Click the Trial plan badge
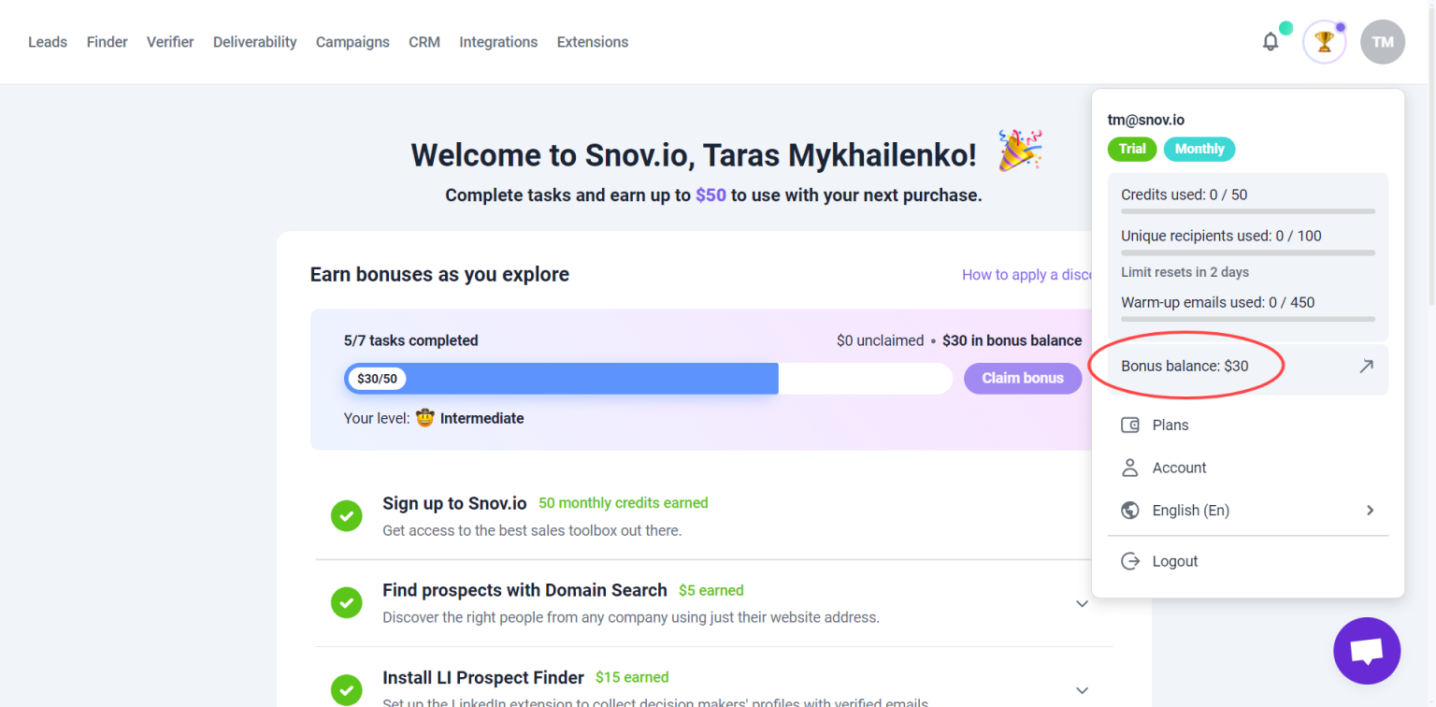 (x=1132, y=149)
